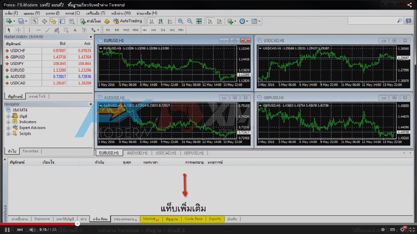Expand the บัญชี node in Navigator

(x=8, y=116)
